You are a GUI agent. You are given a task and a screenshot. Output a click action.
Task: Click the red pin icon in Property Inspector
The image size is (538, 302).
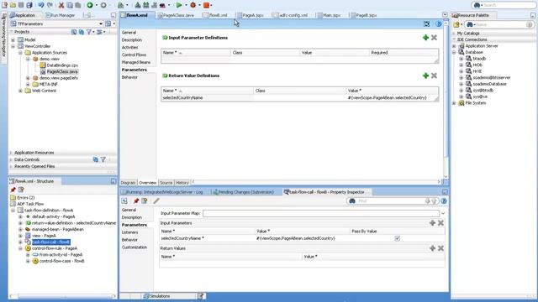point(136,201)
